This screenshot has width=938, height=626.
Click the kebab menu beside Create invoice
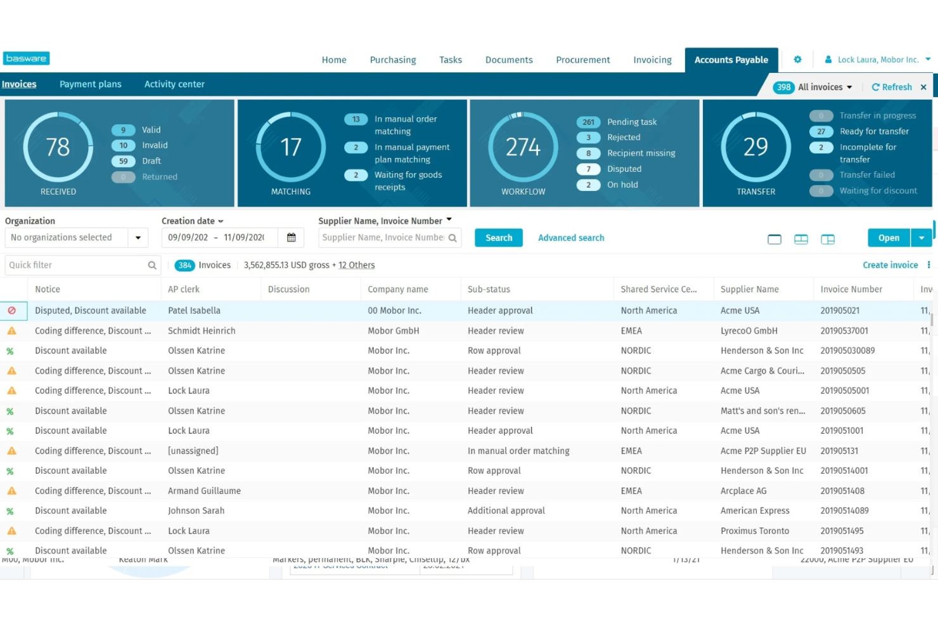point(928,264)
